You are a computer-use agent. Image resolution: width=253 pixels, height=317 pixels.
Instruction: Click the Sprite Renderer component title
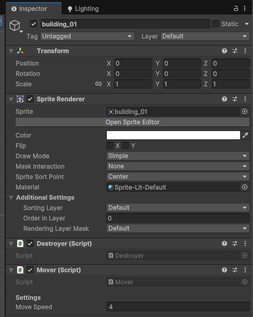click(x=61, y=99)
